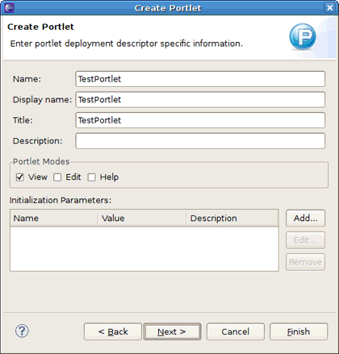The width and height of the screenshot is (339, 354).
Task: Click the empty Description input field
Action: pyautogui.click(x=200, y=141)
